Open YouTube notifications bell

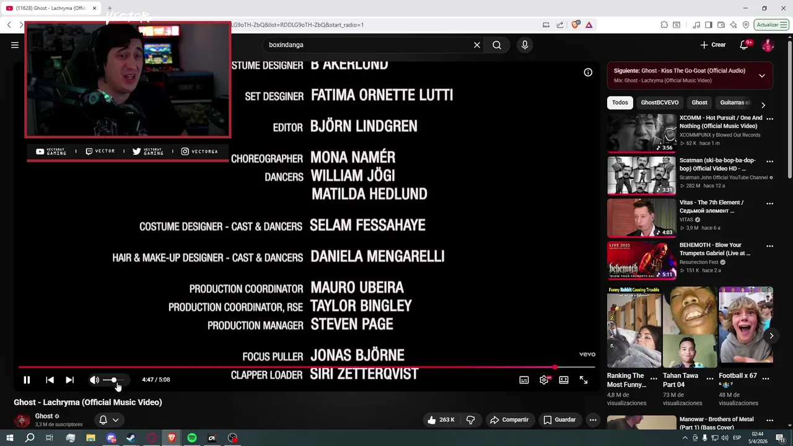tap(745, 45)
